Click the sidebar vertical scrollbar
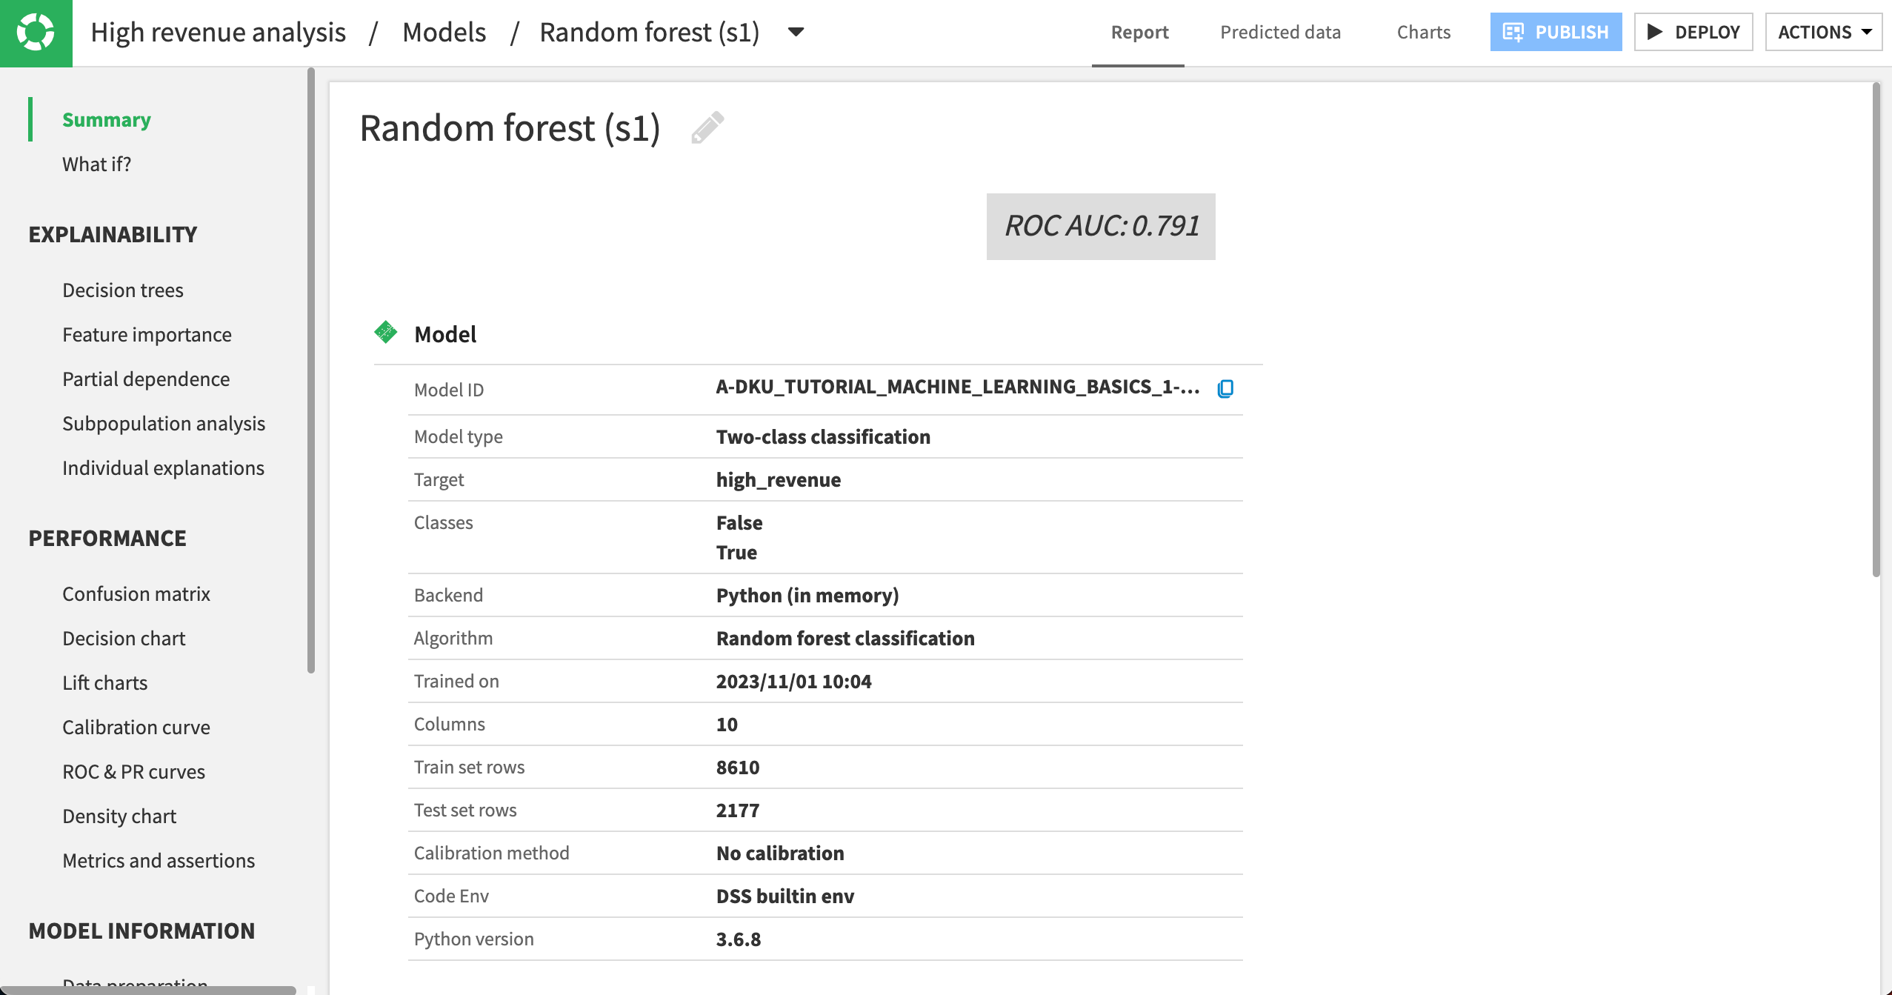 pyautogui.click(x=311, y=370)
